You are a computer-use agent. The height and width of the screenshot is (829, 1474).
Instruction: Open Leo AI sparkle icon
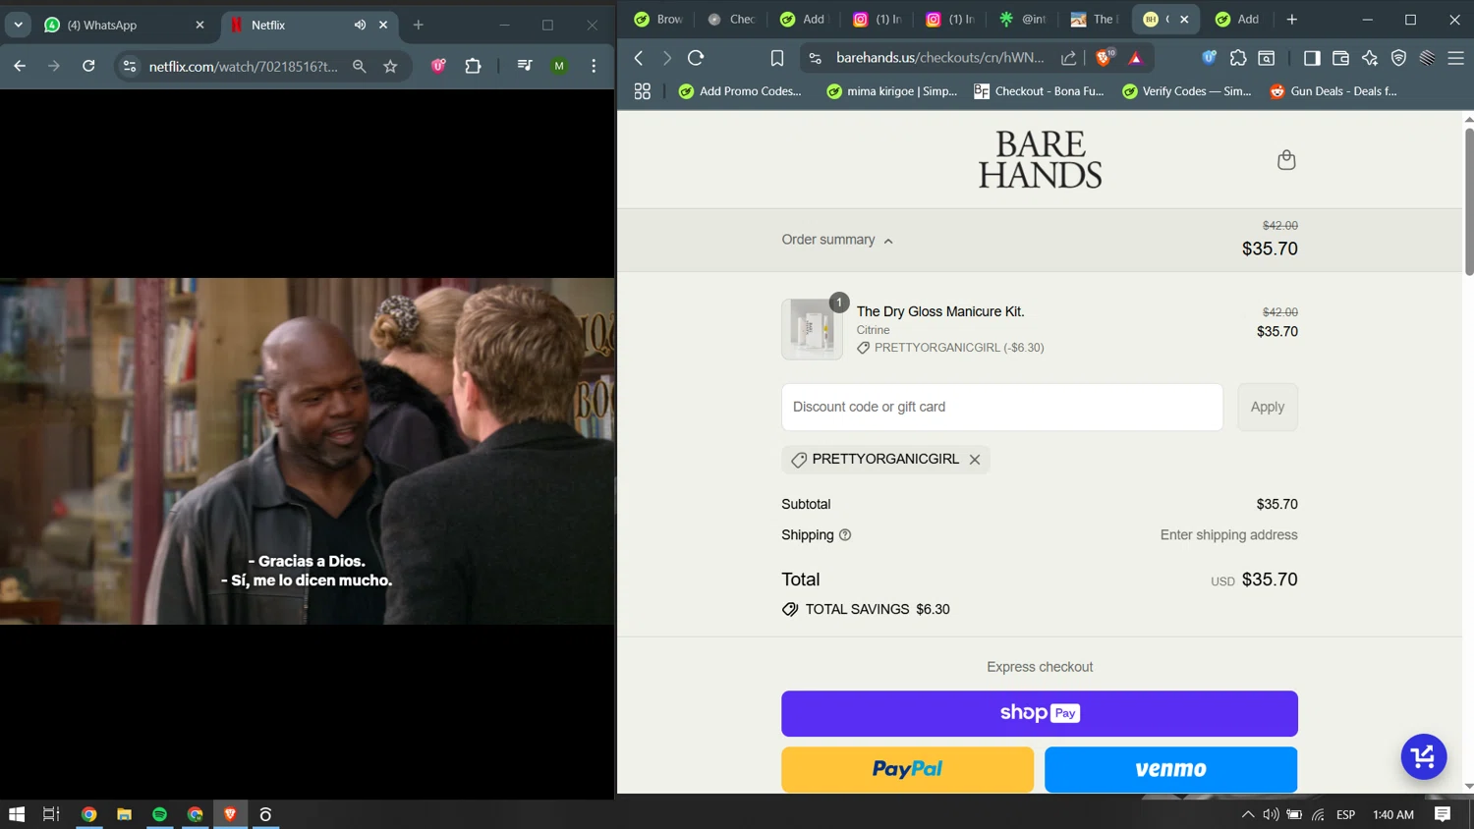coord(1370,58)
